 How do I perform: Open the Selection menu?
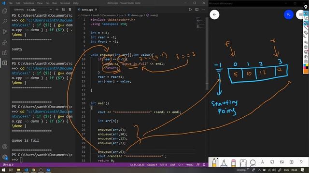[28, 3]
